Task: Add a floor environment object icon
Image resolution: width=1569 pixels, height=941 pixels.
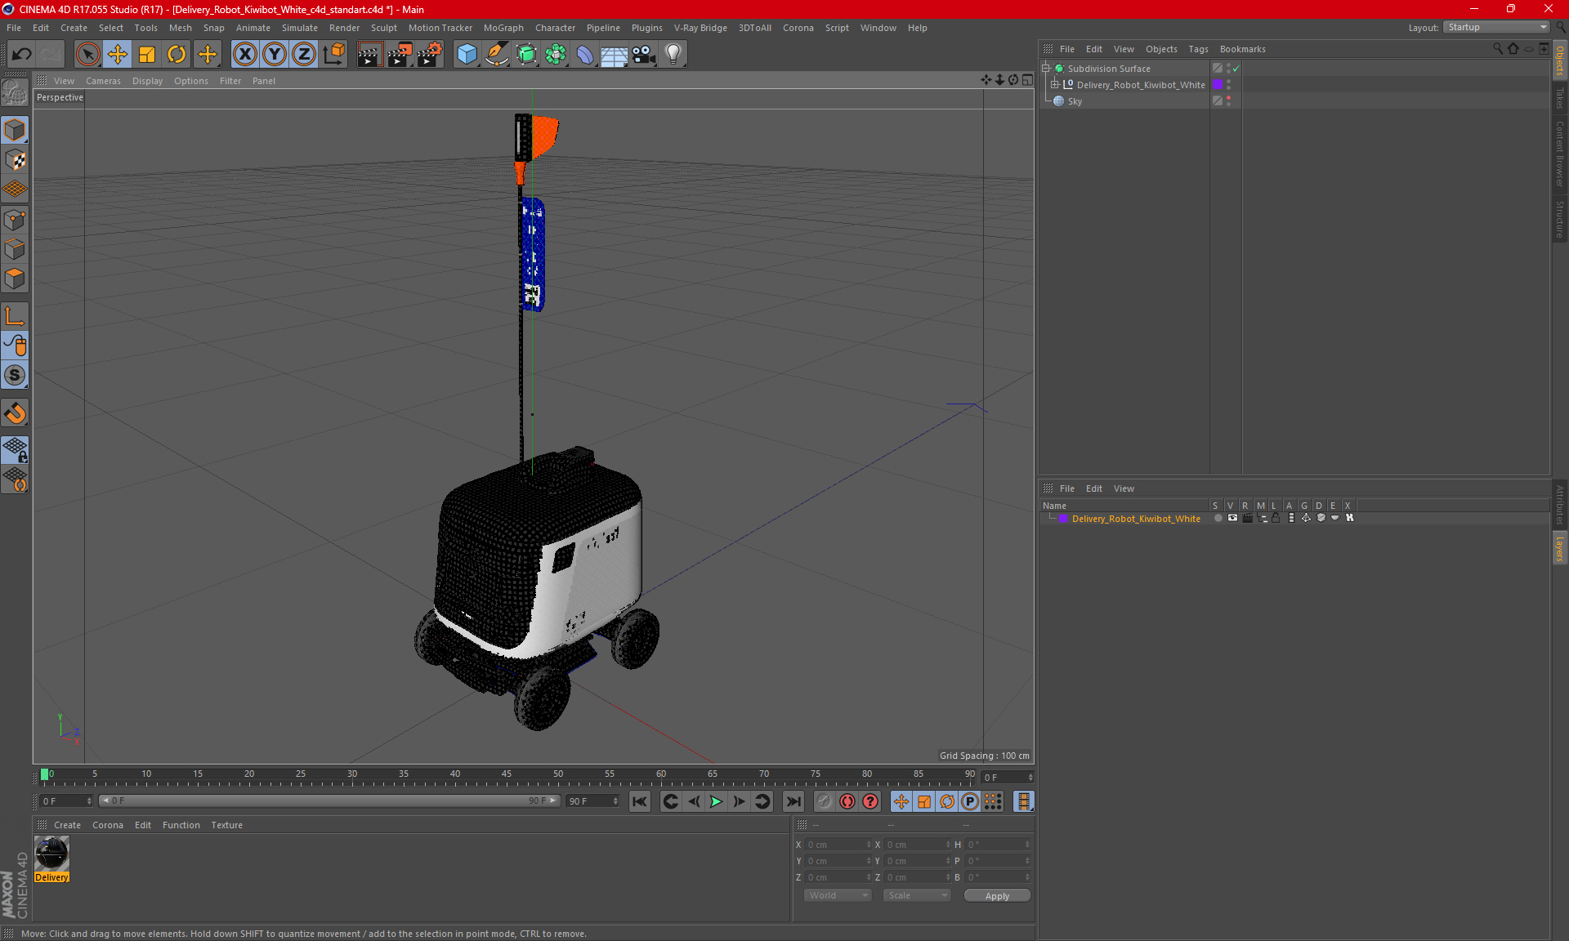Action: (614, 55)
